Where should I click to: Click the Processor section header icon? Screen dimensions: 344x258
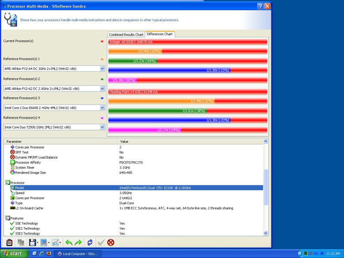(8, 182)
